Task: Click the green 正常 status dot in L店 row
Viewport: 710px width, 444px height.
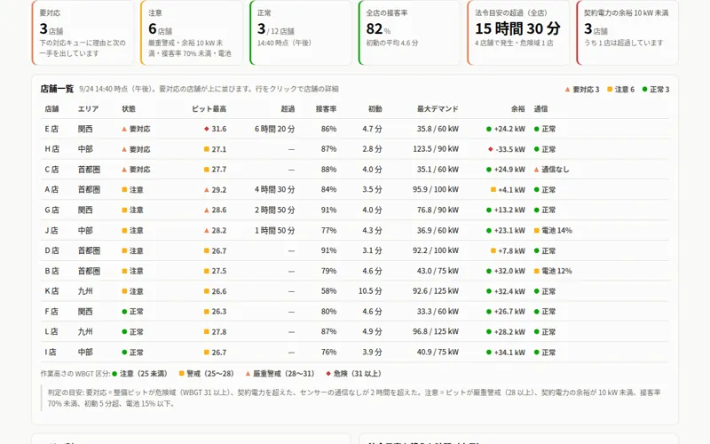Action: click(124, 331)
